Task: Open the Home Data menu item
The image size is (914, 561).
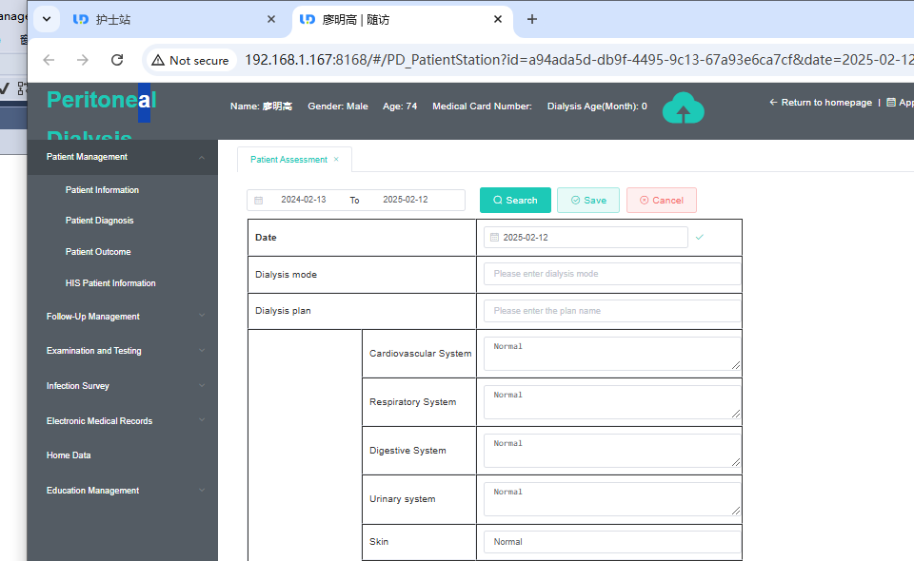Action: tap(123, 455)
